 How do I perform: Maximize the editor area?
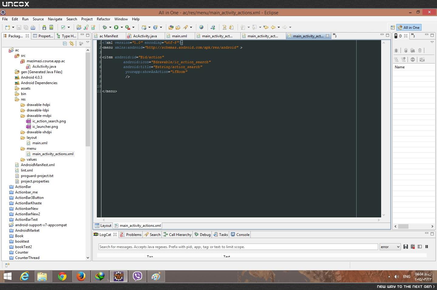click(x=388, y=35)
